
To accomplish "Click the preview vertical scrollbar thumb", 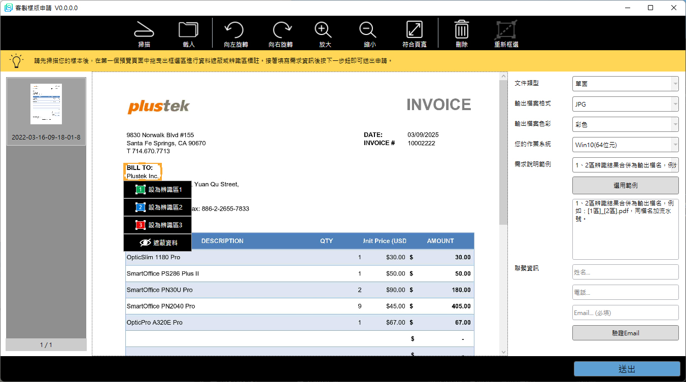I will (503, 152).
